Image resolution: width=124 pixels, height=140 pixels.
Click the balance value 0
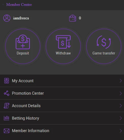click(x=80, y=18)
